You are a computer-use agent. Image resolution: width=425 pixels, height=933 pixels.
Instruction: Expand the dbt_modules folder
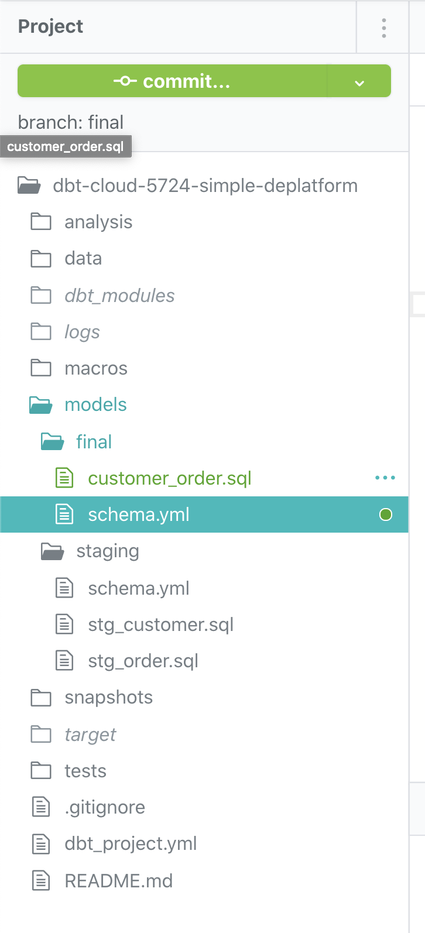point(119,296)
